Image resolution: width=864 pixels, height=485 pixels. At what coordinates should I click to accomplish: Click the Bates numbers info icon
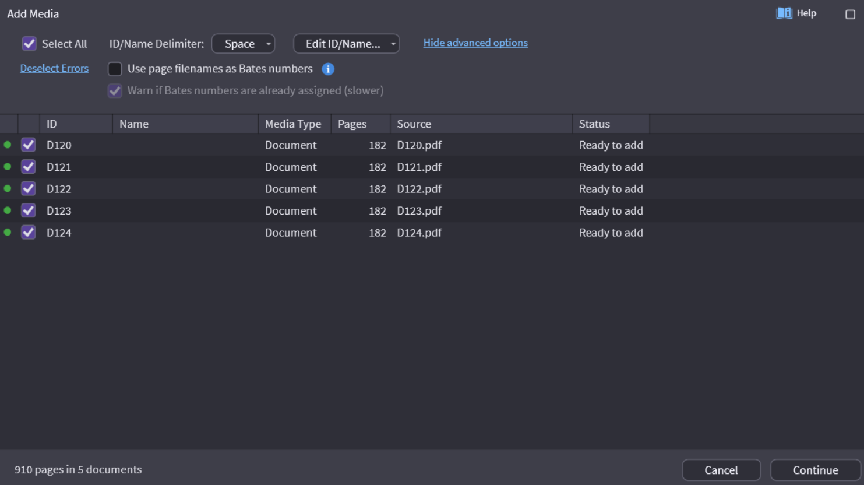tap(328, 69)
